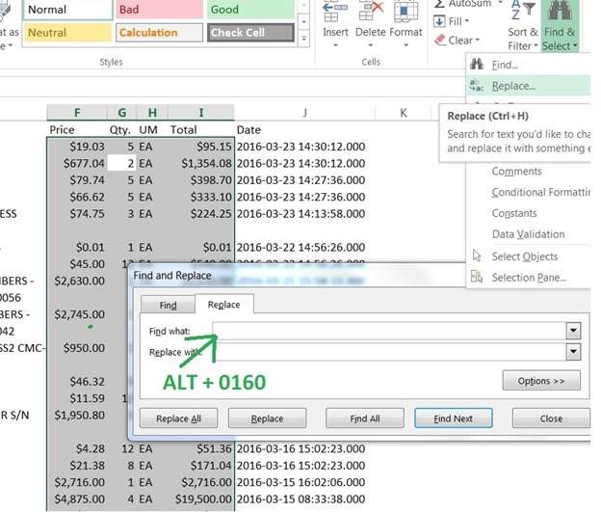Click the Options >> button

541,381
